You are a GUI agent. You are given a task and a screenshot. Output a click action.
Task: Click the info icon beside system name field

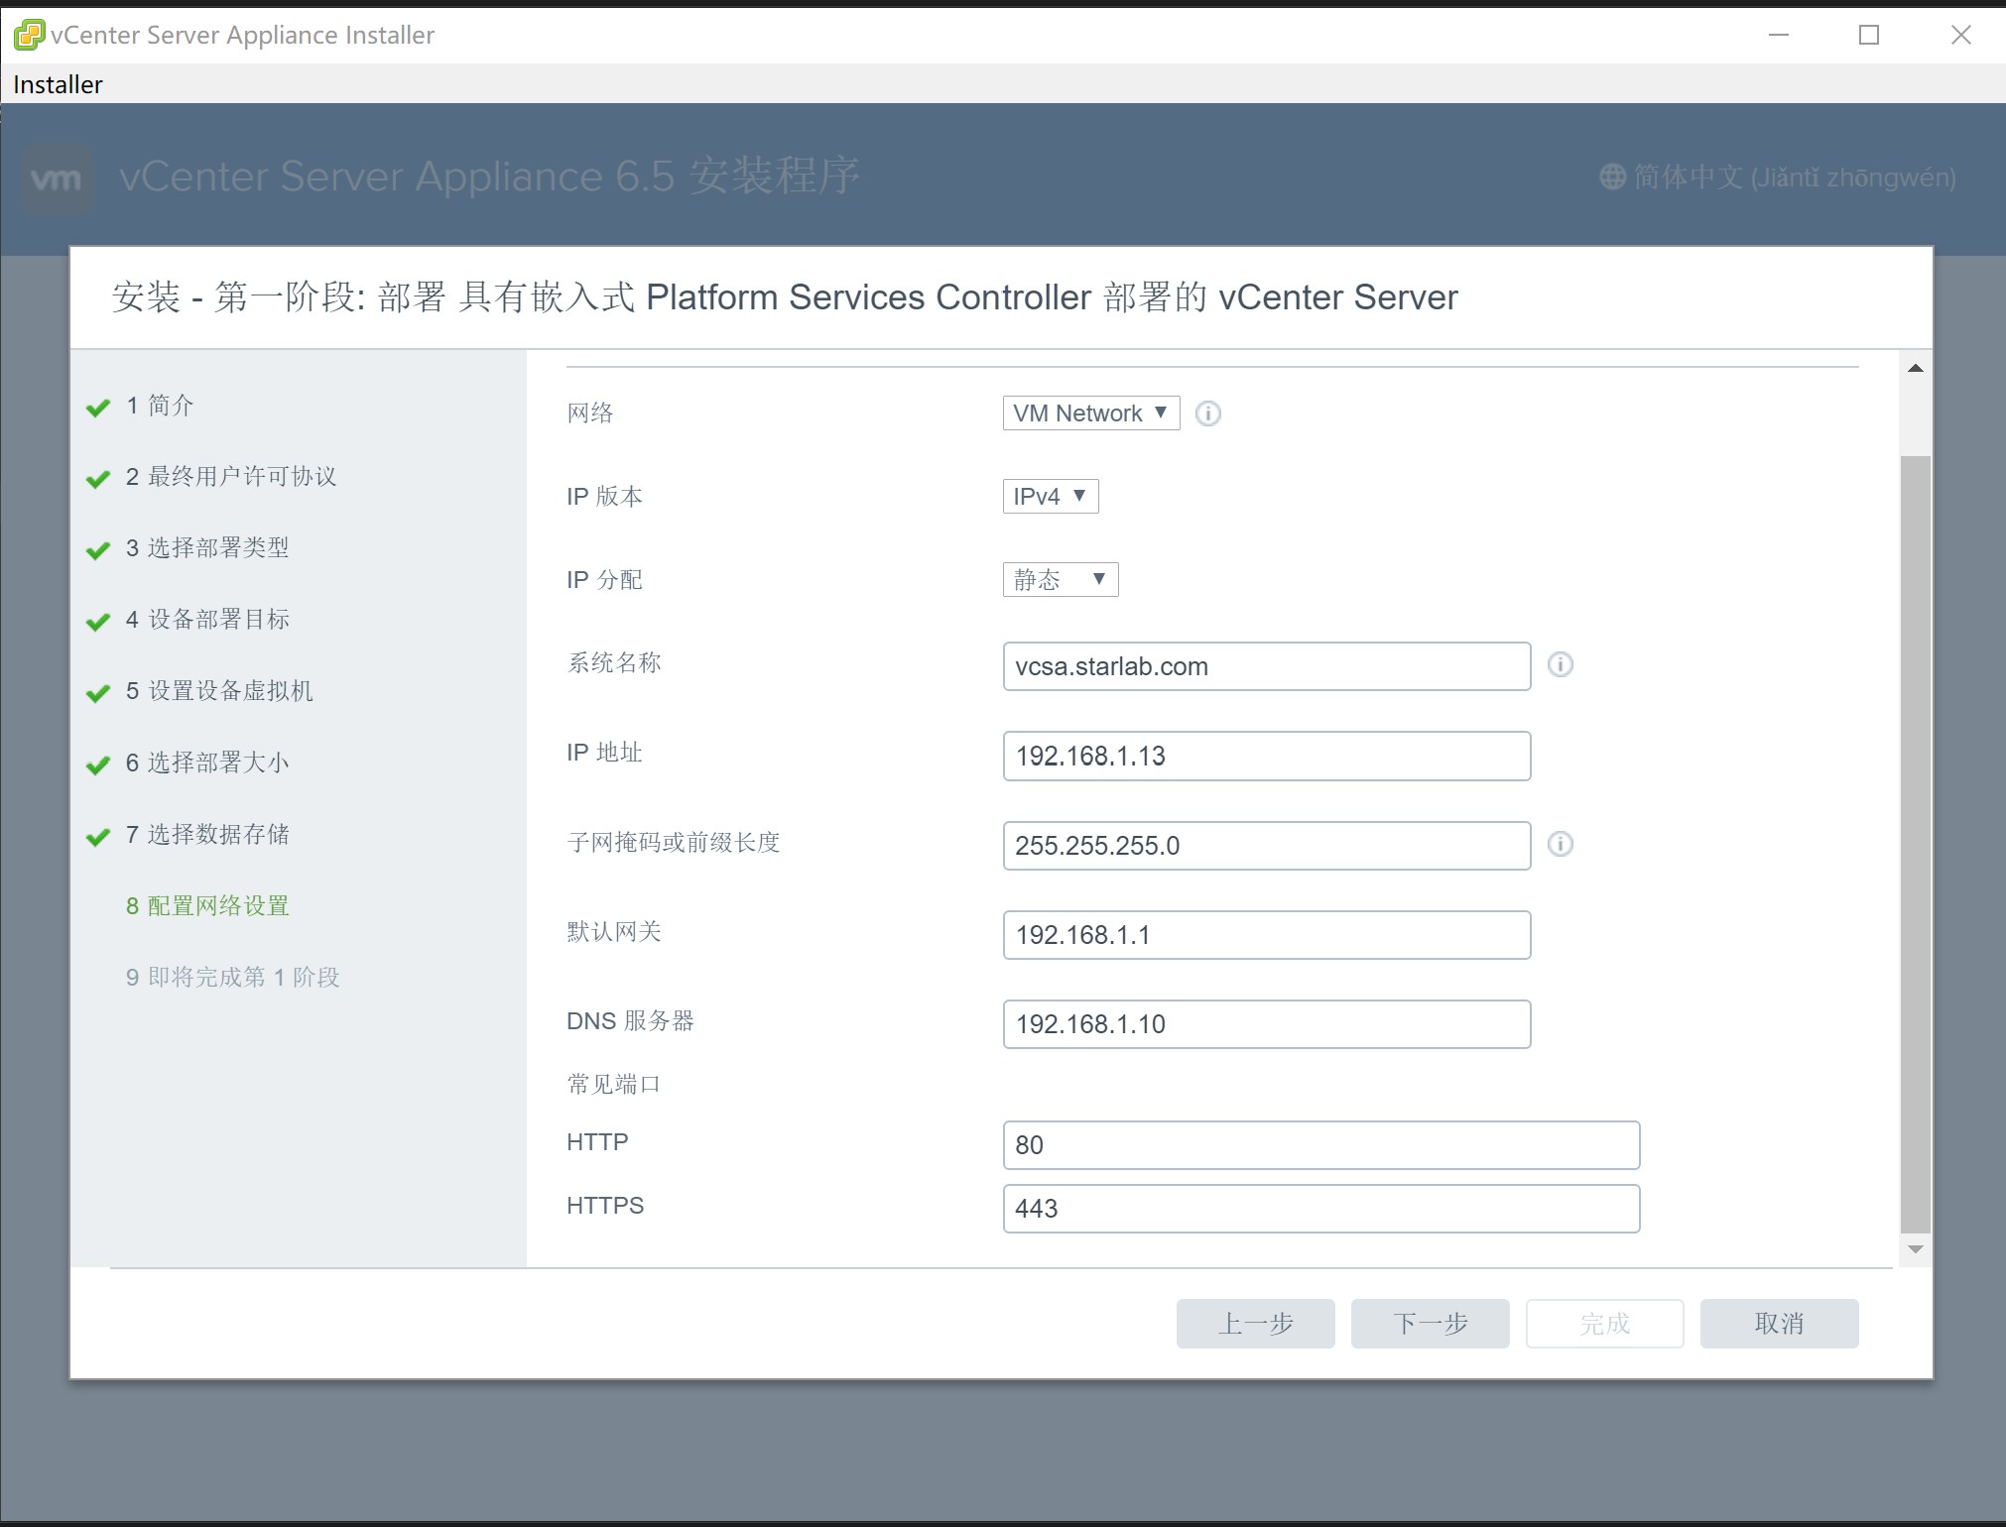click(x=1561, y=664)
